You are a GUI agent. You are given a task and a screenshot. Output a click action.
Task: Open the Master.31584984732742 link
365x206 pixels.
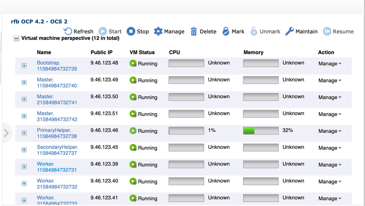pyautogui.click(x=57, y=116)
